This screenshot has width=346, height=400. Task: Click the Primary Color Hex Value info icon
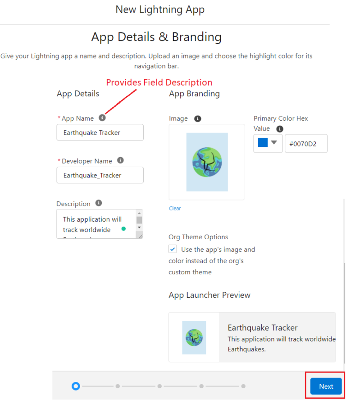pos(280,129)
